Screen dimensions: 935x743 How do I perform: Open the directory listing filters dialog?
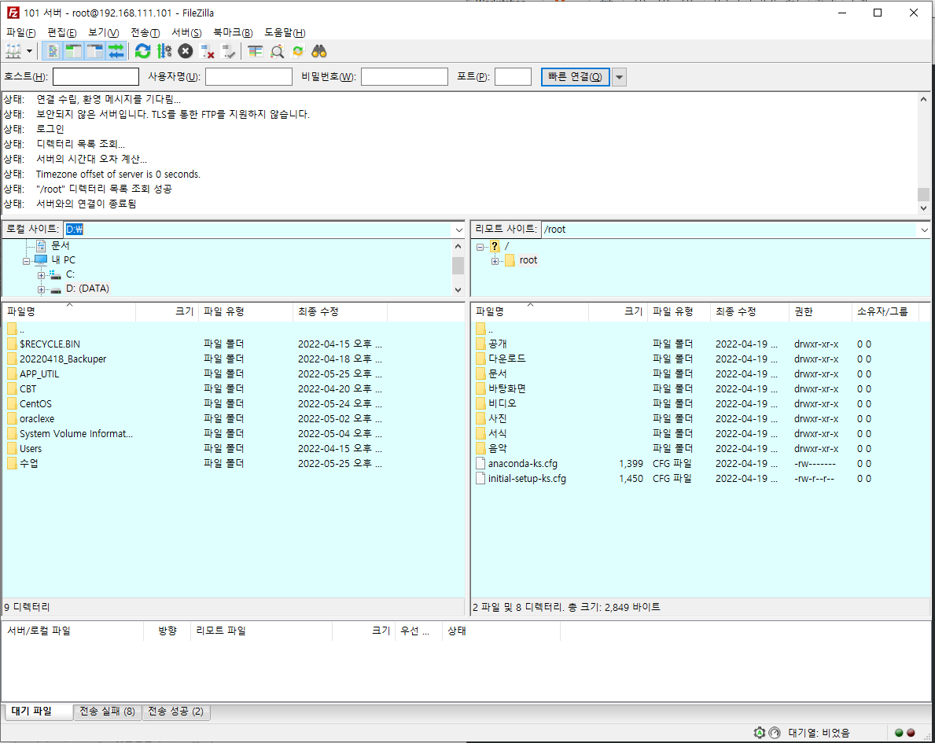pos(256,51)
